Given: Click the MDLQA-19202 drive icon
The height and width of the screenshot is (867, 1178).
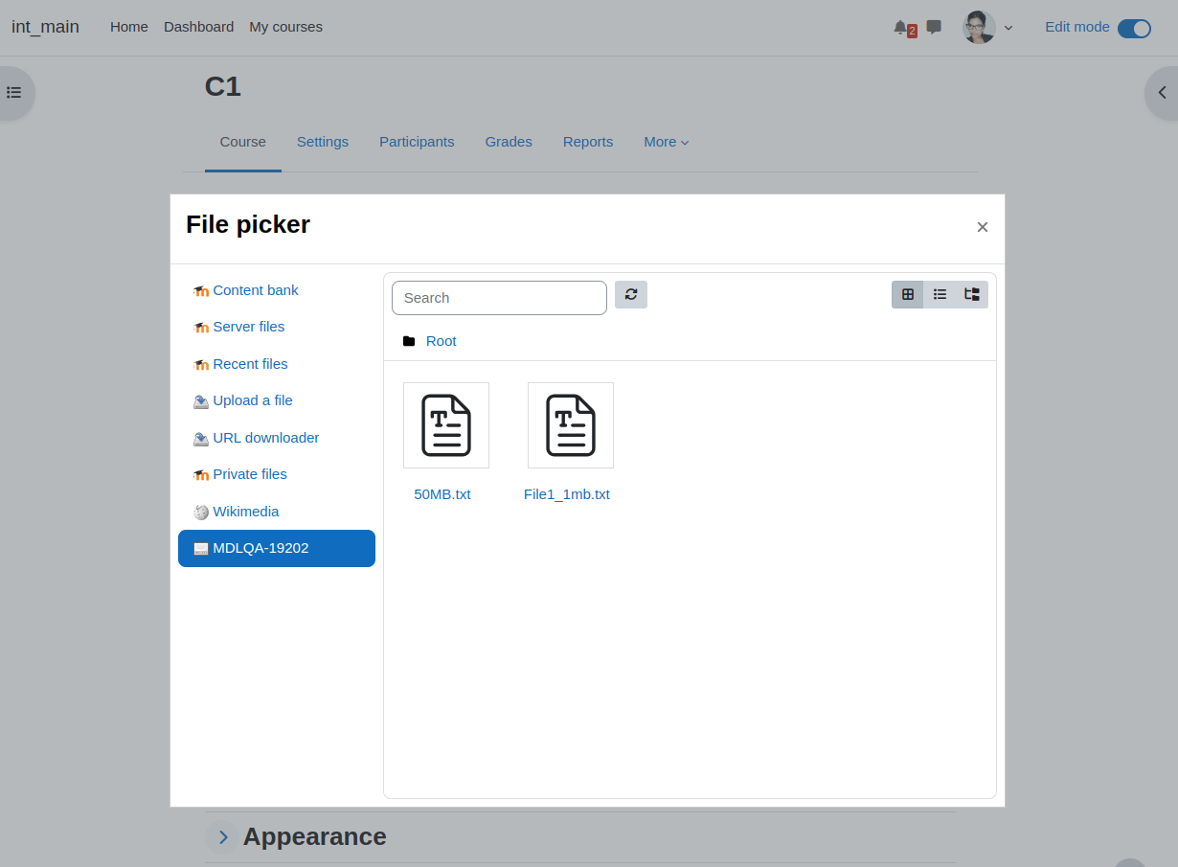Looking at the screenshot, I should [201, 549].
